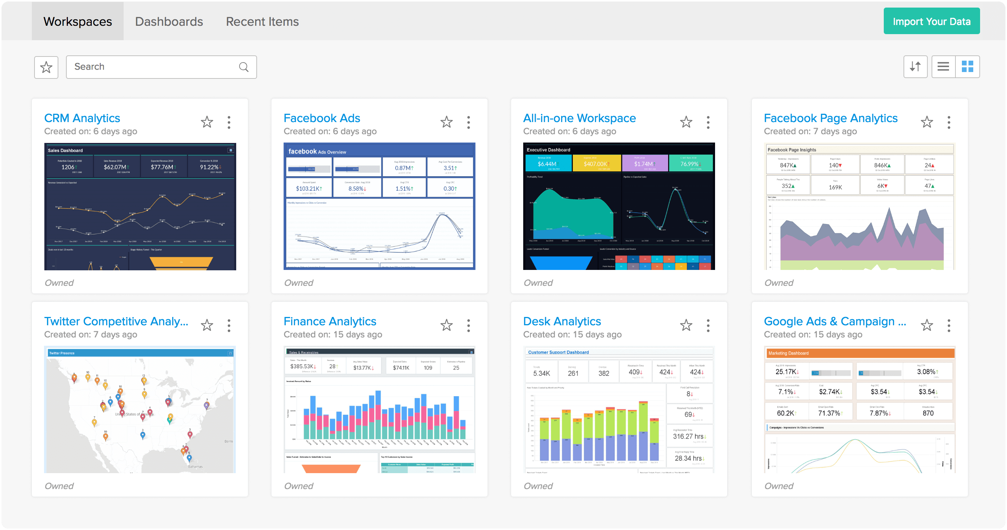The image size is (1007, 530).
Task: Favorite the Finance Analytics workspace
Action: click(x=446, y=325)
